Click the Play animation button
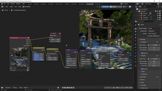This screenshot has width=162, height=91. click(x=69, y=88)
